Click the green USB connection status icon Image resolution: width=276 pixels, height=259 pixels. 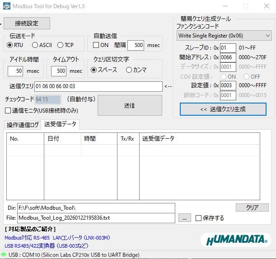(x=4, y=255)
